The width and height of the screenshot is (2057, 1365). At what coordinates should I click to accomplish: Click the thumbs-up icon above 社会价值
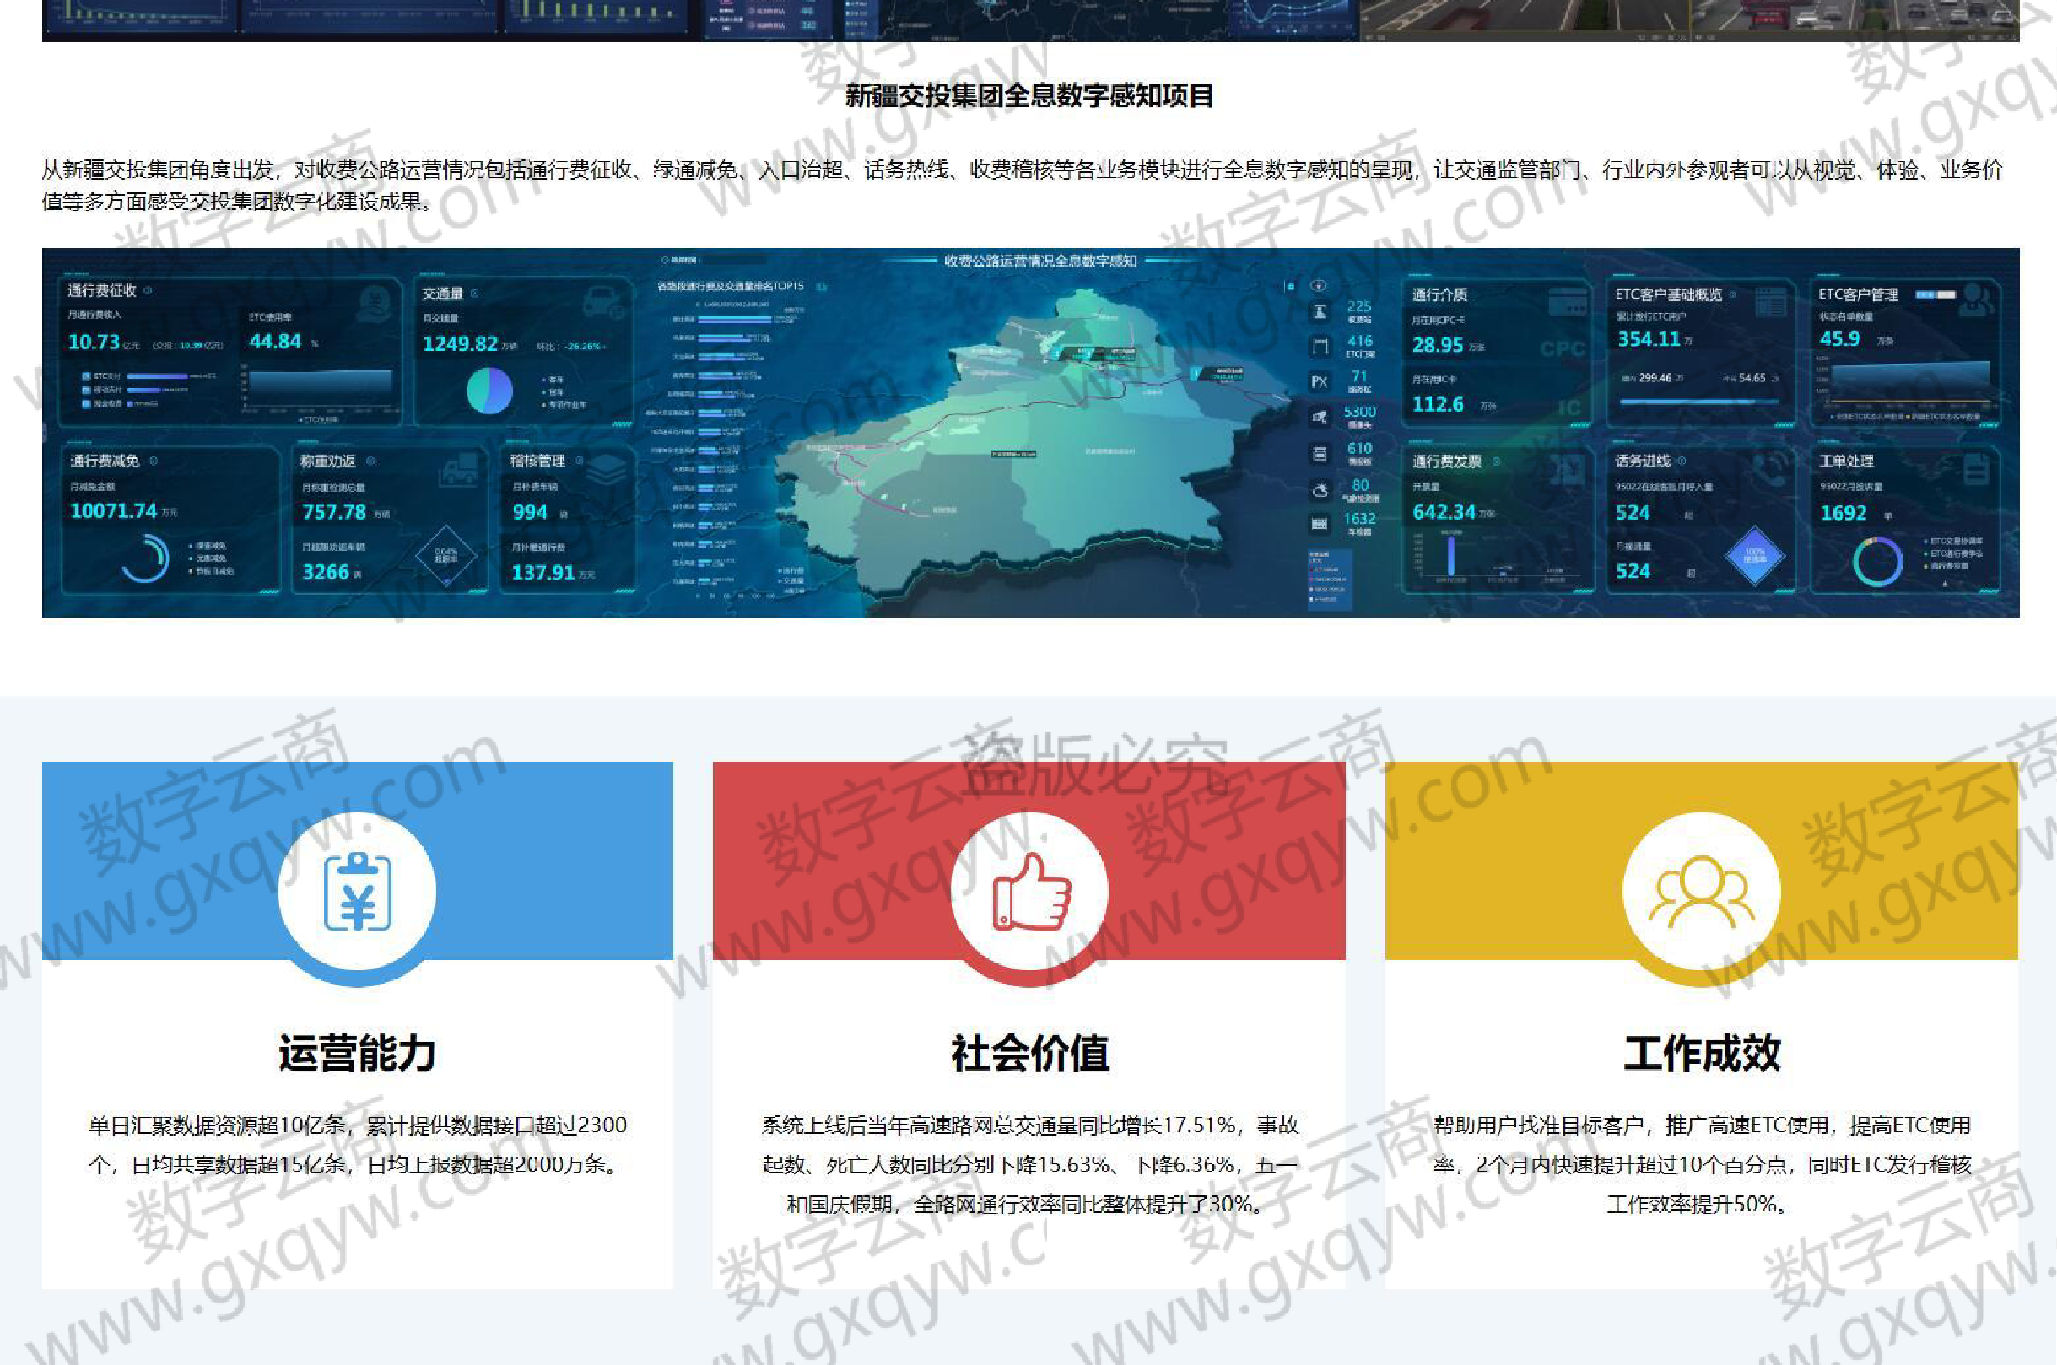point(1031,891)
